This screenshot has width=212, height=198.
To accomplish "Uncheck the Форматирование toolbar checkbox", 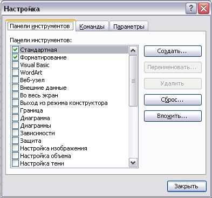I will pos(15,57).
